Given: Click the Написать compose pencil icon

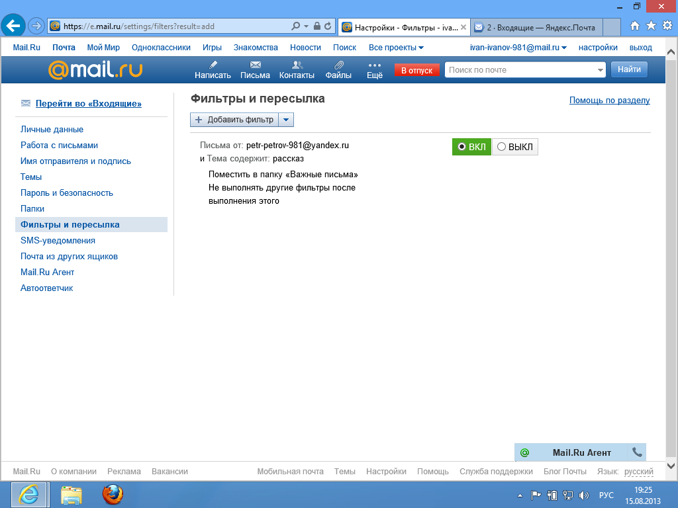Looking at the screenshot, I should click(213, 65).
